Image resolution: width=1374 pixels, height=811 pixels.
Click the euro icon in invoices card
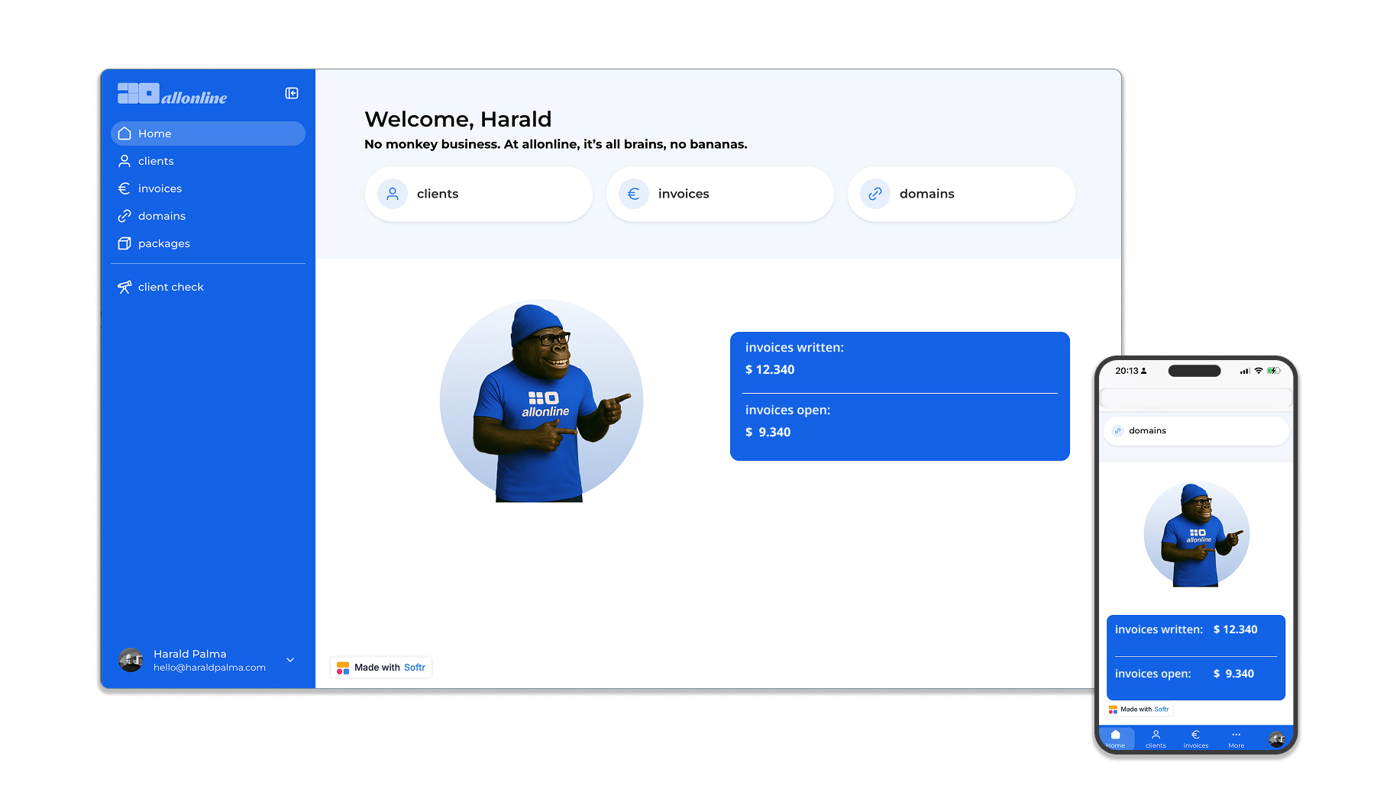tap(634, 194)
